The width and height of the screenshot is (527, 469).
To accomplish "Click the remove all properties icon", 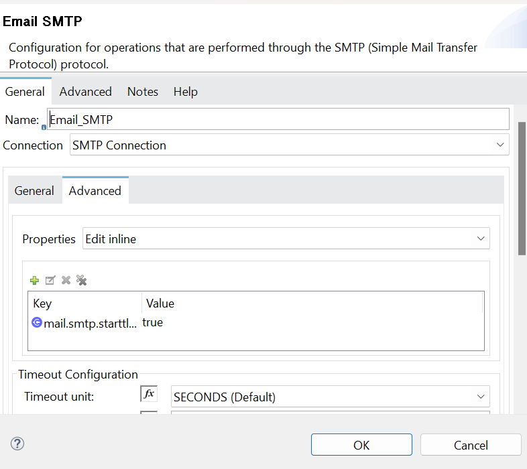I will 82,280.
